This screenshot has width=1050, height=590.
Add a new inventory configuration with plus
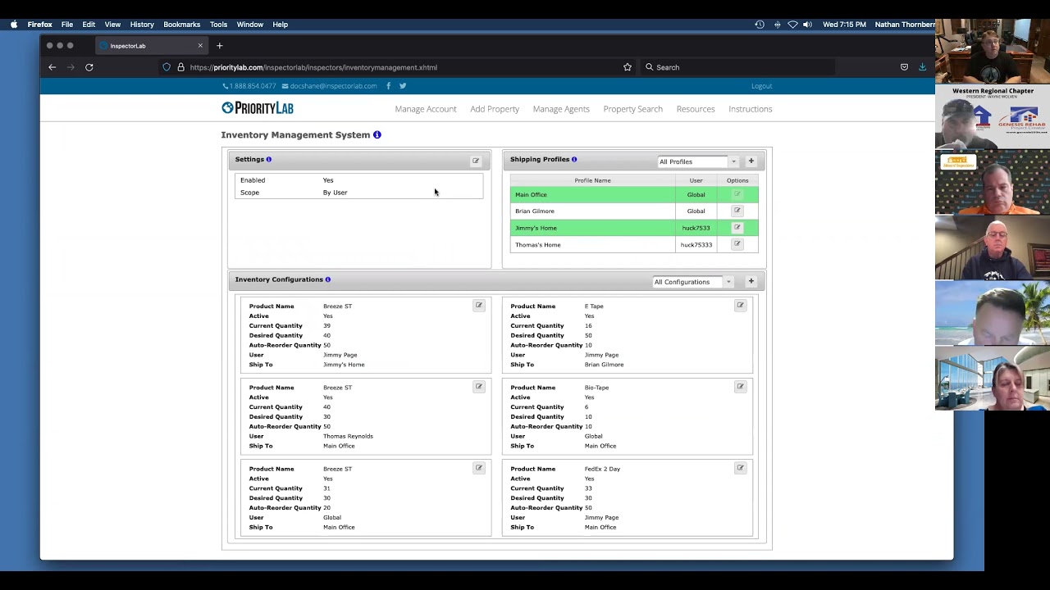coord(751,281)
